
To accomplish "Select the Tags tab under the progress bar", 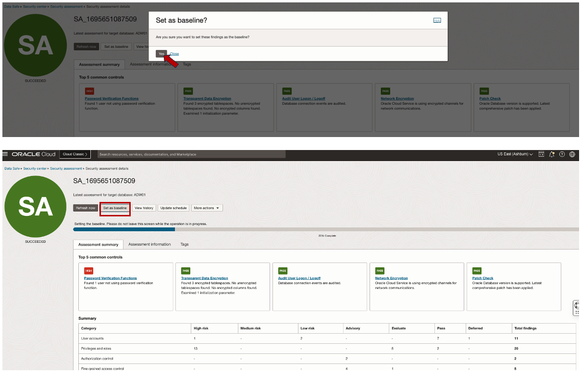I will pos(185,244).
